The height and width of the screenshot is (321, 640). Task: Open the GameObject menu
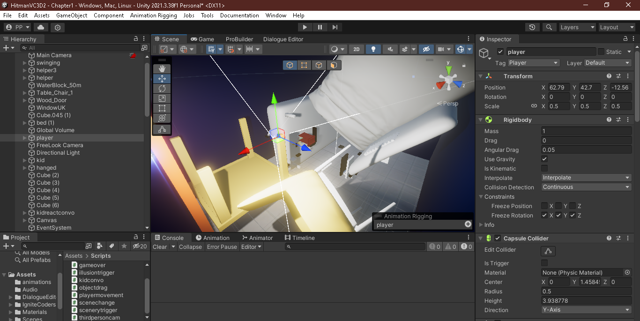point(71,15)
